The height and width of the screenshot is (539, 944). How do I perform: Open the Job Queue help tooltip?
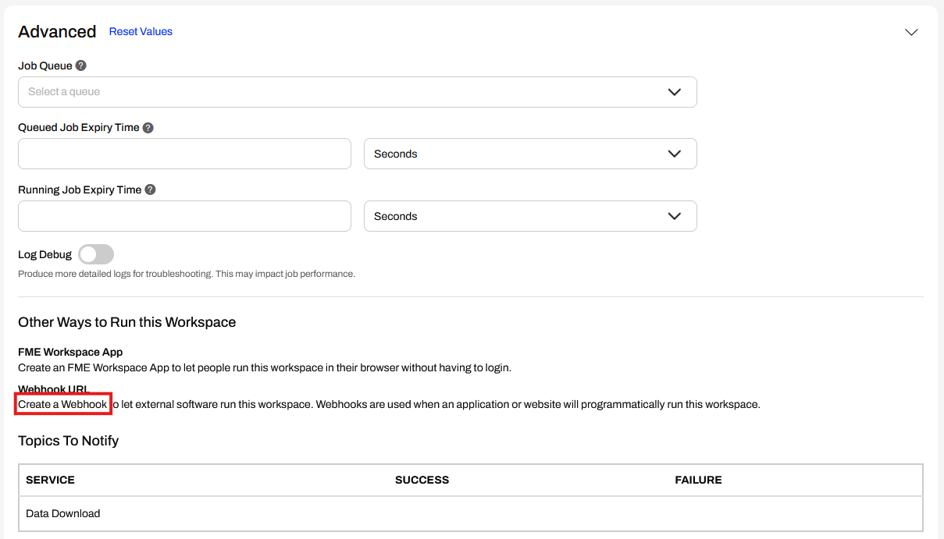tap(82, 66)
